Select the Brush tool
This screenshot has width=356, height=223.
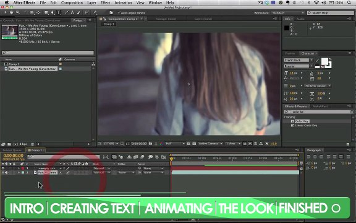67,13
